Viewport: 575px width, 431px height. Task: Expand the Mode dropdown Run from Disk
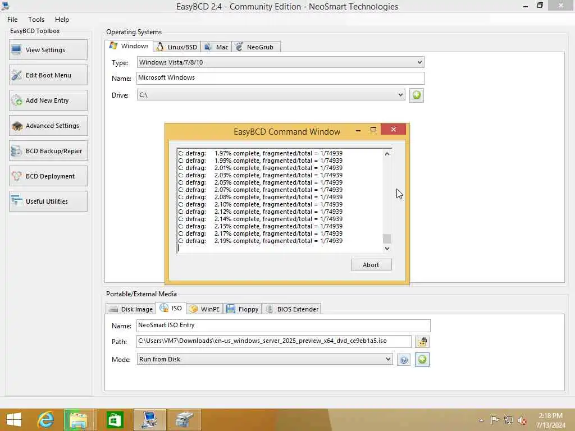pos(264,359)
